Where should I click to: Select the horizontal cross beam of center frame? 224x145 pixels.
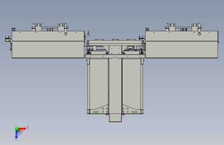(115, 56)
